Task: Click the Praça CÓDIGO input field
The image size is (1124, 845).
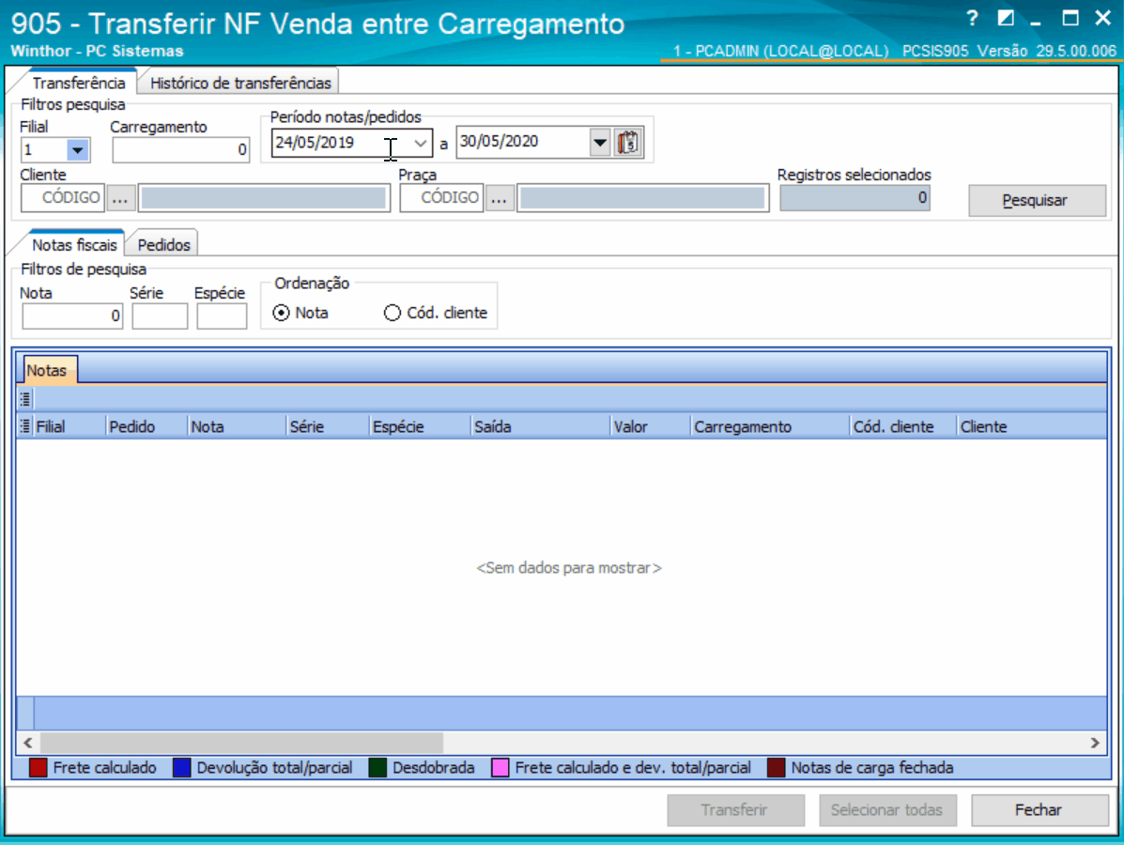Action: coord(441,198)
